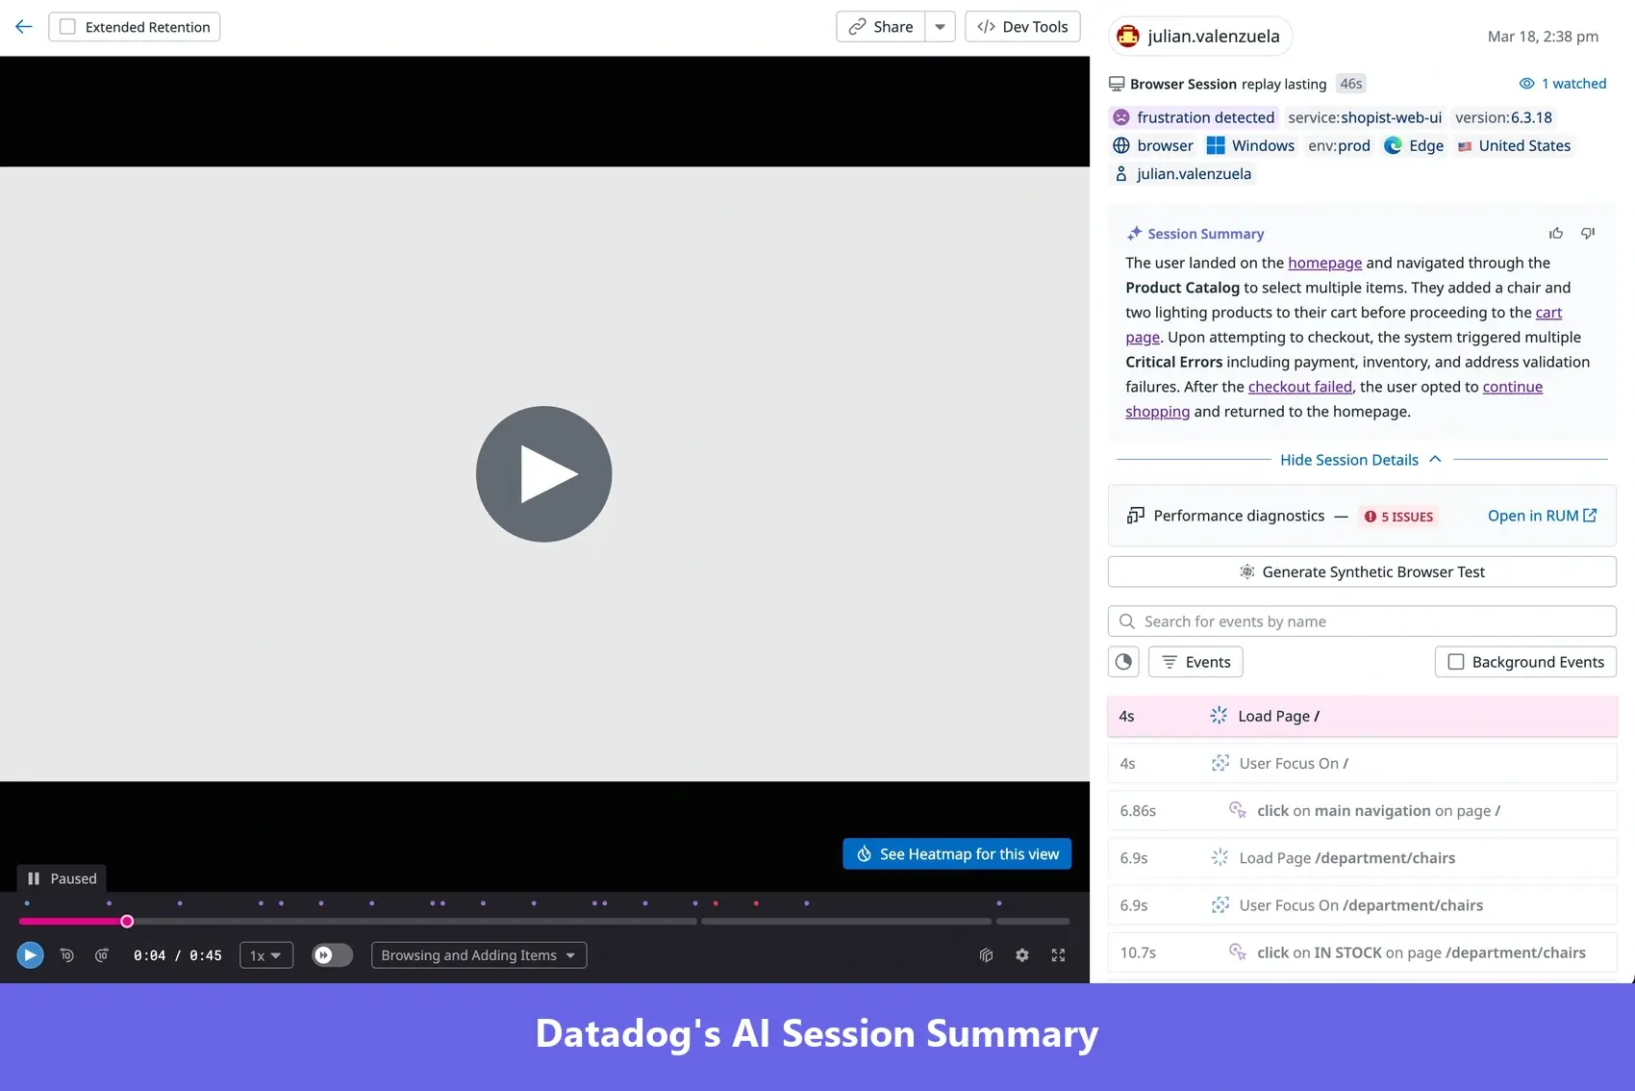The width and height of the screenshot is (1635, 1091).
Task: Select the click on IN STOCK event
Action: [1362, 952]
